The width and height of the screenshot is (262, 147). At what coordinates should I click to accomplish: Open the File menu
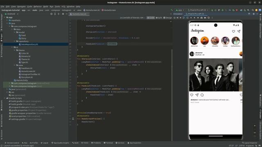point(2,7)
